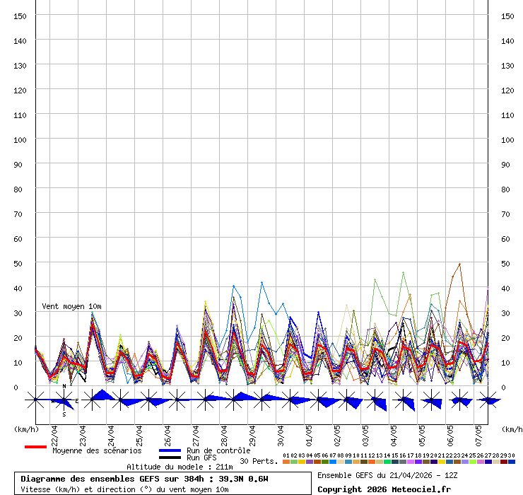Viewport: 523px width, 495px height.
Task: Click perturbation 30 color swatch
Action: coord(512,462)
